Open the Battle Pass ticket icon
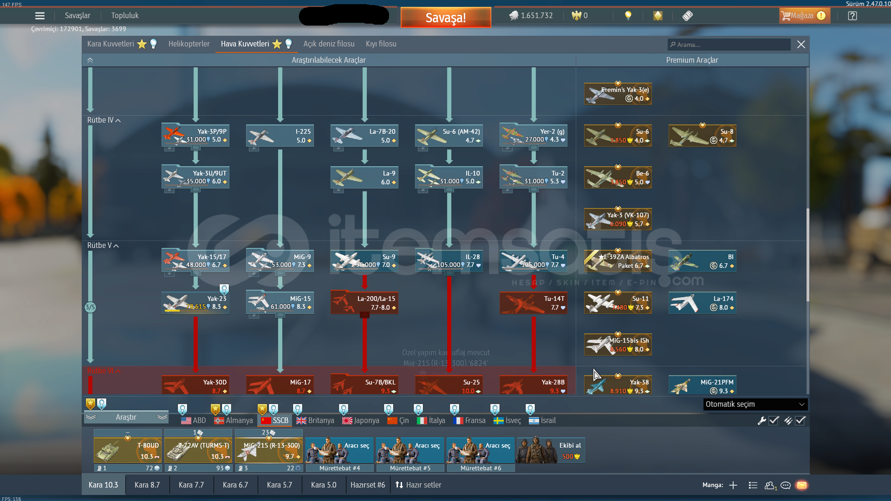 (688, 16)
